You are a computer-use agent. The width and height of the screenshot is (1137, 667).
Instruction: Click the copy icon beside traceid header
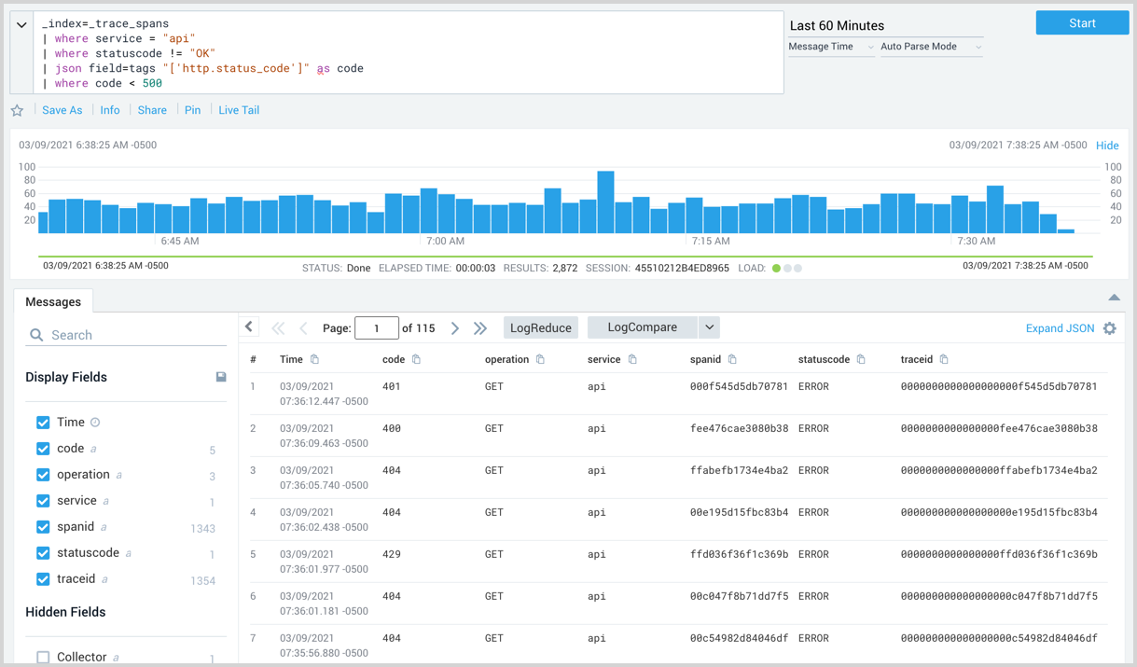[944, 359]
